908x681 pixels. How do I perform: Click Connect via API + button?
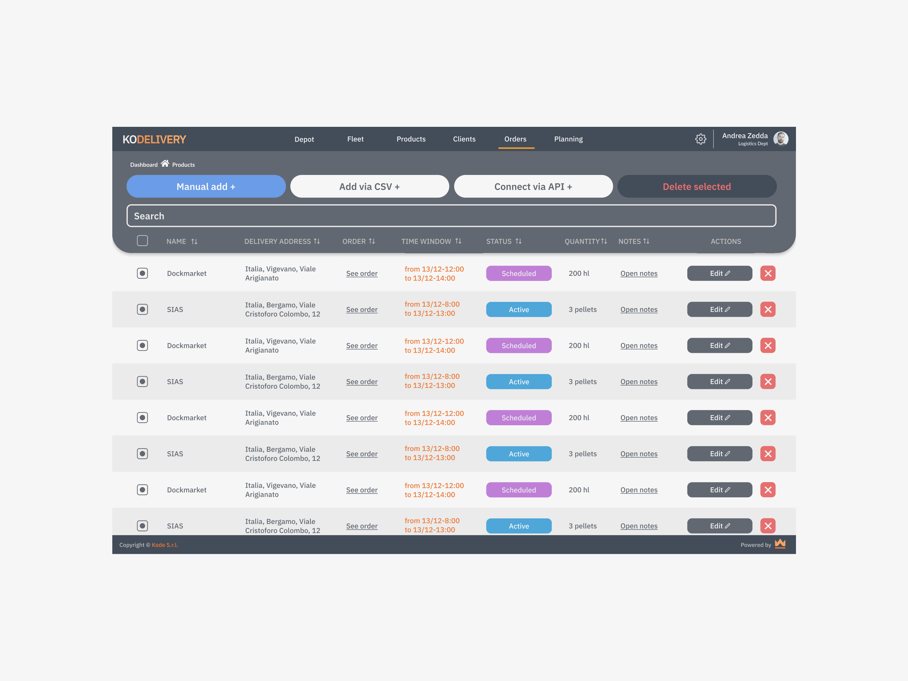point(533,186)
